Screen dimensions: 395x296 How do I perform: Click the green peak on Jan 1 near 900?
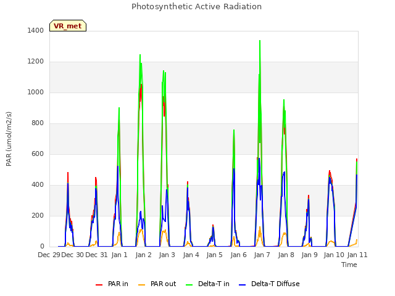click(119, 109)
